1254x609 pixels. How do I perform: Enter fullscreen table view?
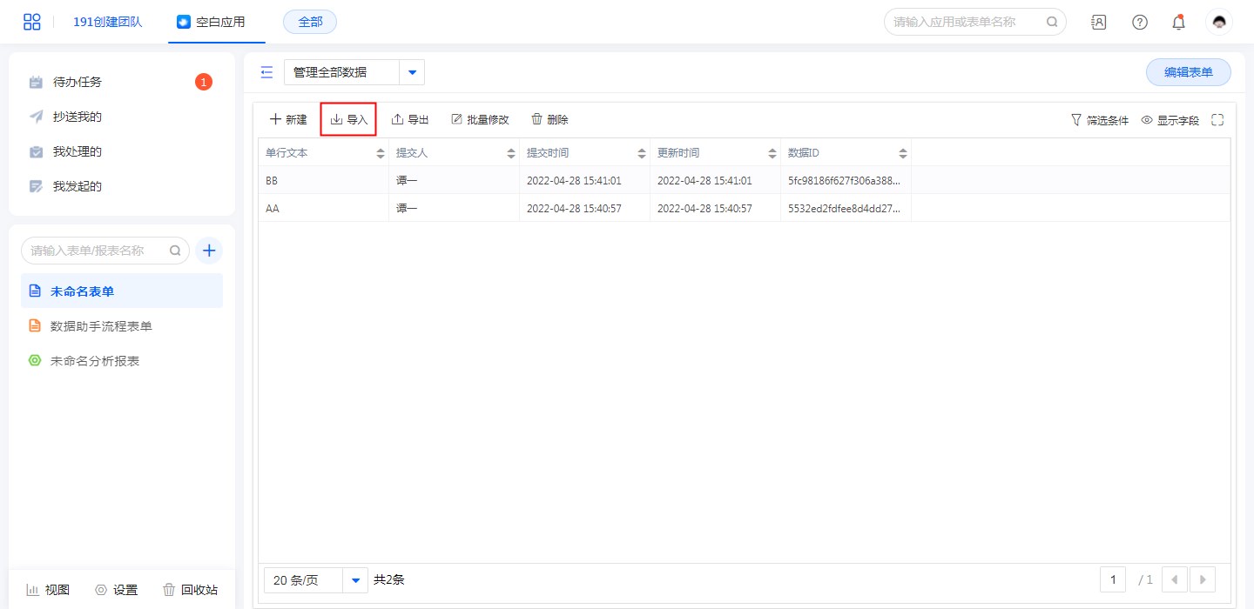[1217, 120]
